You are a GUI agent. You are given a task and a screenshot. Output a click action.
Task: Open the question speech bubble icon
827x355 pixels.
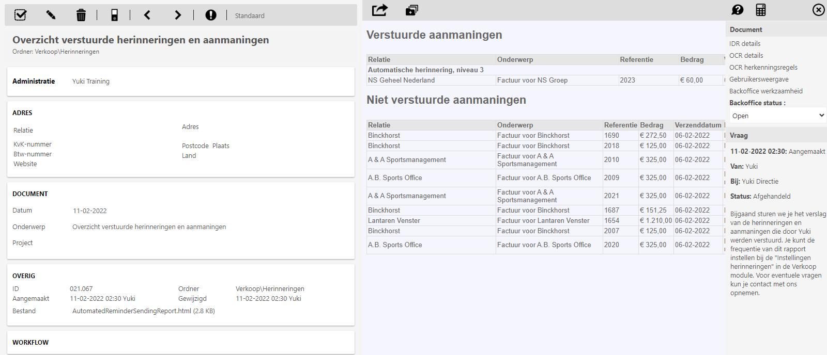point(738,10)
